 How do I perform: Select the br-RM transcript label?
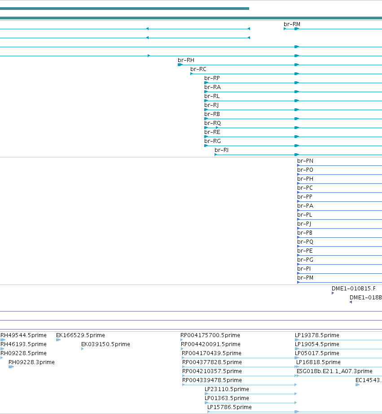(292, 24)
